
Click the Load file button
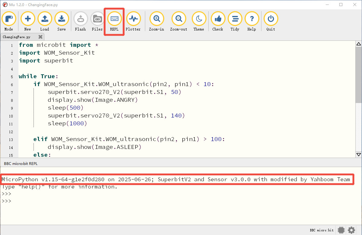coord(45,21)
